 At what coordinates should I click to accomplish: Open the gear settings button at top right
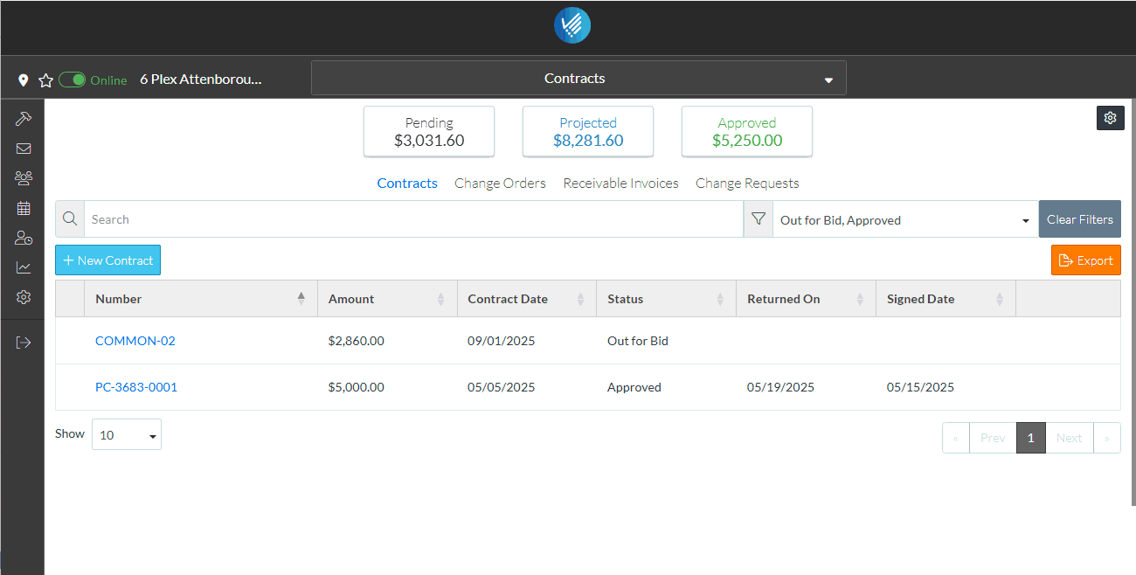click(1110, 118)
